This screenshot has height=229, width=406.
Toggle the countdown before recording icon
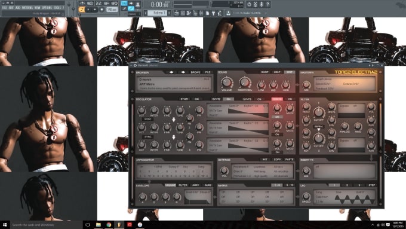coord(99,4)
